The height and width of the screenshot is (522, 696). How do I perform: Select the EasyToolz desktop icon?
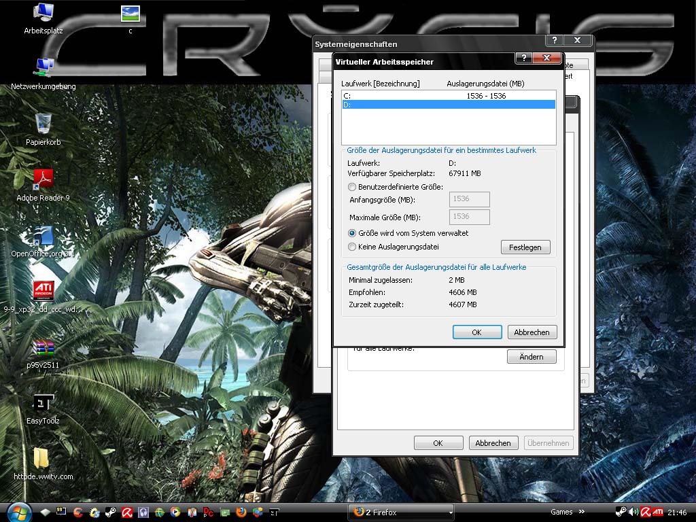(43, 408)
